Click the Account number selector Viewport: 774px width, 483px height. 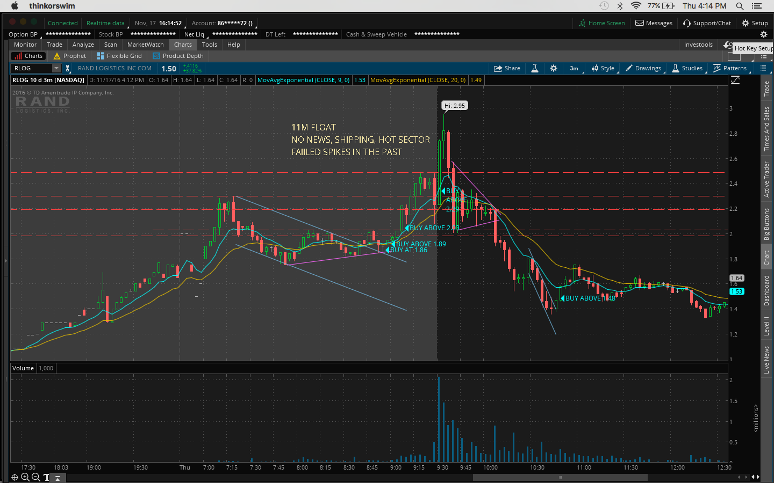(x=223, y=23)
